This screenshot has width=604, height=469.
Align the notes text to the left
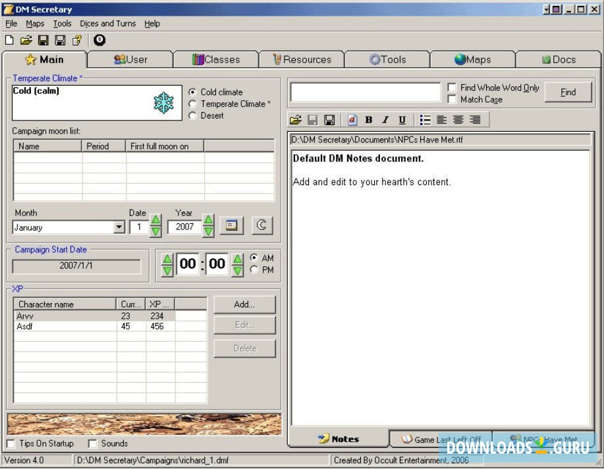tap(442, 120)
